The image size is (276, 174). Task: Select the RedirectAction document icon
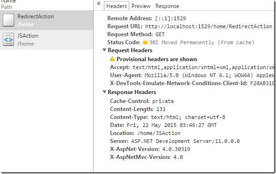click(x=8, y=20)
